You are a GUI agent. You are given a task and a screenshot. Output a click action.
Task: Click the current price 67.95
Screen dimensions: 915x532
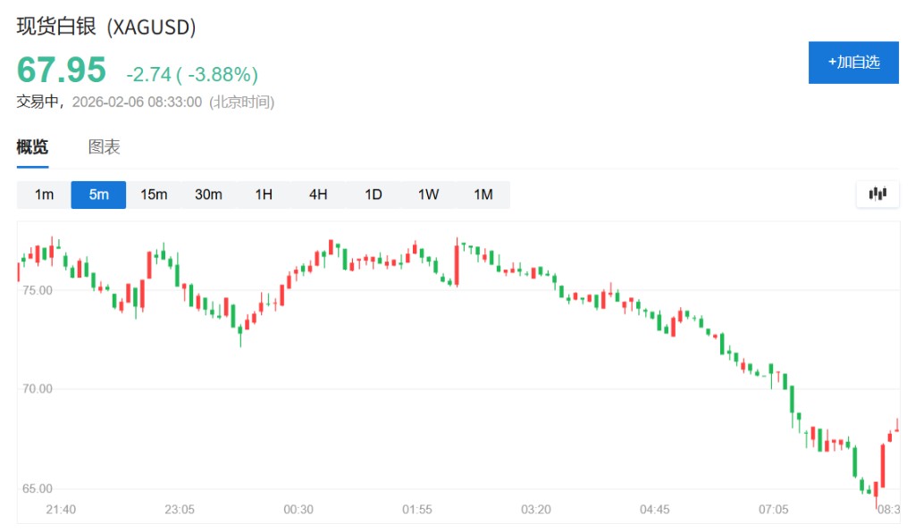[61, 70]
